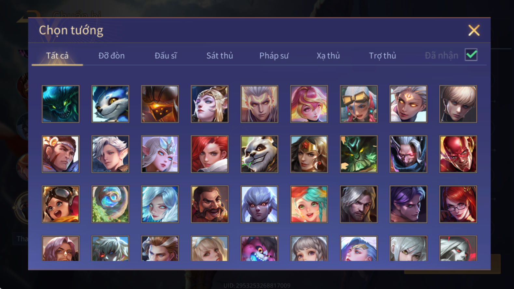Screen dimensions: 514x289
Task: Pick the green tree monster hero portrait
Action: (x=359, y=154)
